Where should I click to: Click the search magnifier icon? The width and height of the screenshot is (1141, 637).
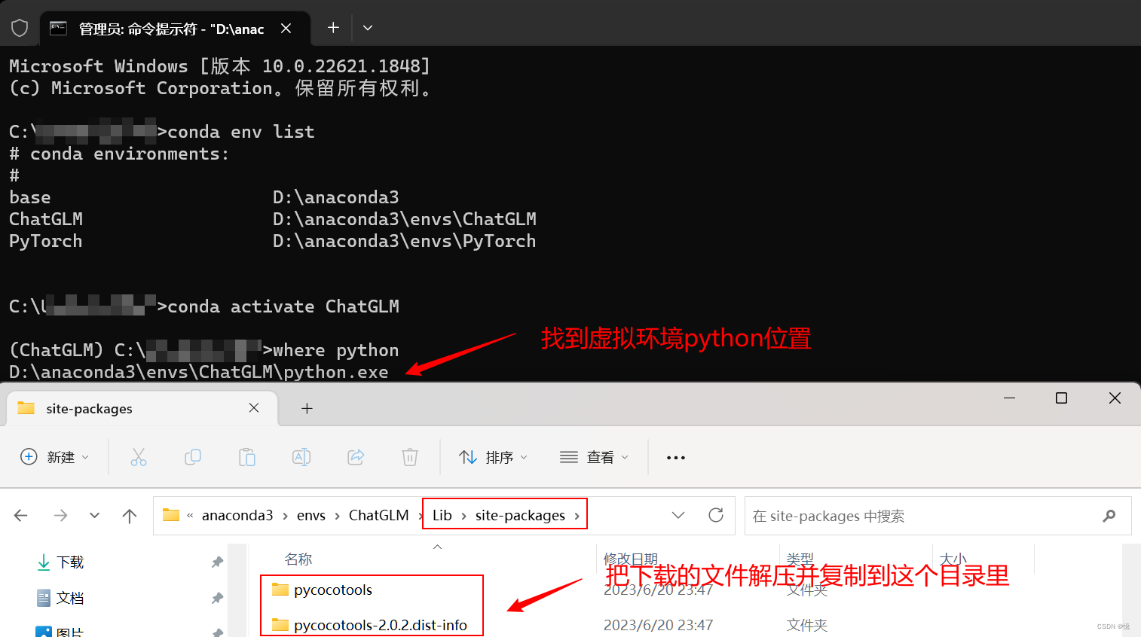(x=1109, y=516)
